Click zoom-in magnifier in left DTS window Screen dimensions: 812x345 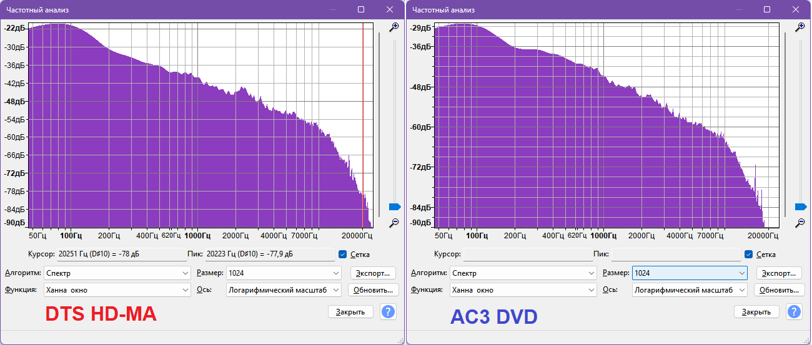(394, 27)
